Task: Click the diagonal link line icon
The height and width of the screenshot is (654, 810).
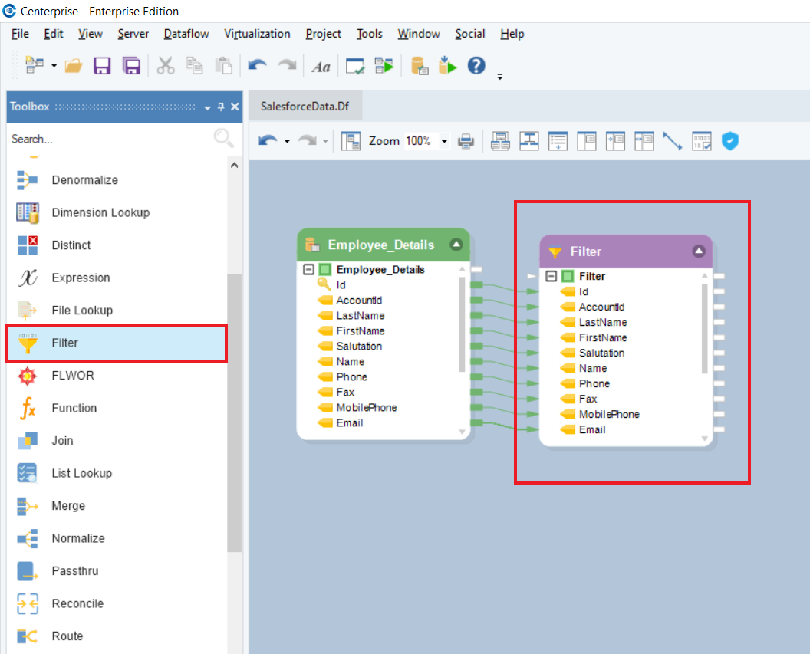Action: coord(673,141)
